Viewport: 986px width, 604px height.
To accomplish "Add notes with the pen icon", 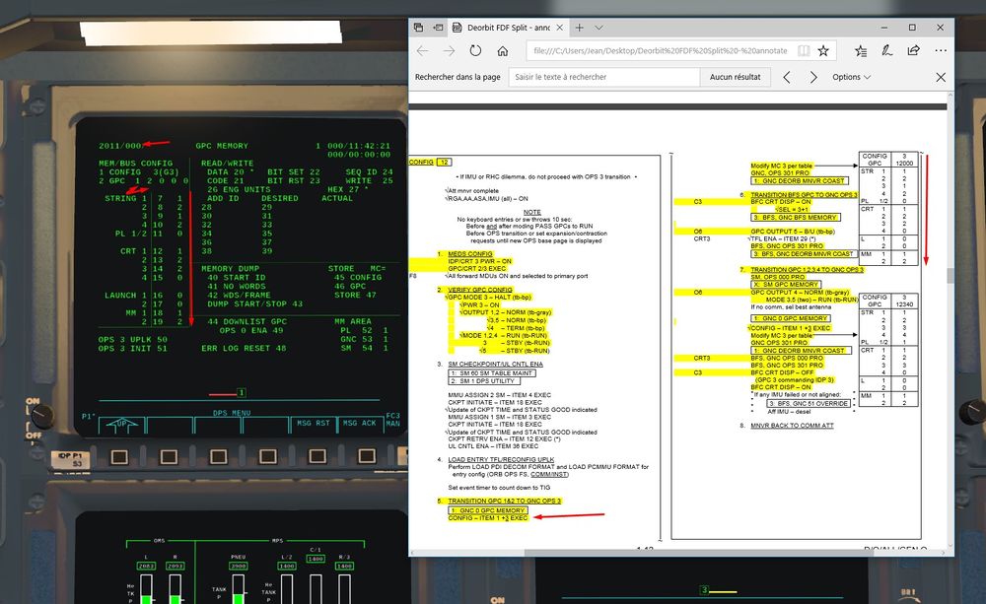I will click(x=887, y=51).
